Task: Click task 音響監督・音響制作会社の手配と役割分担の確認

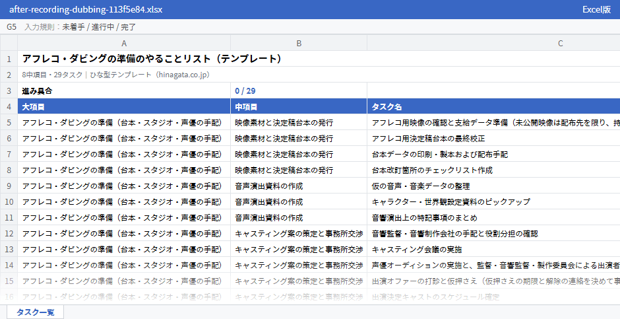Action: pos(455,234)
